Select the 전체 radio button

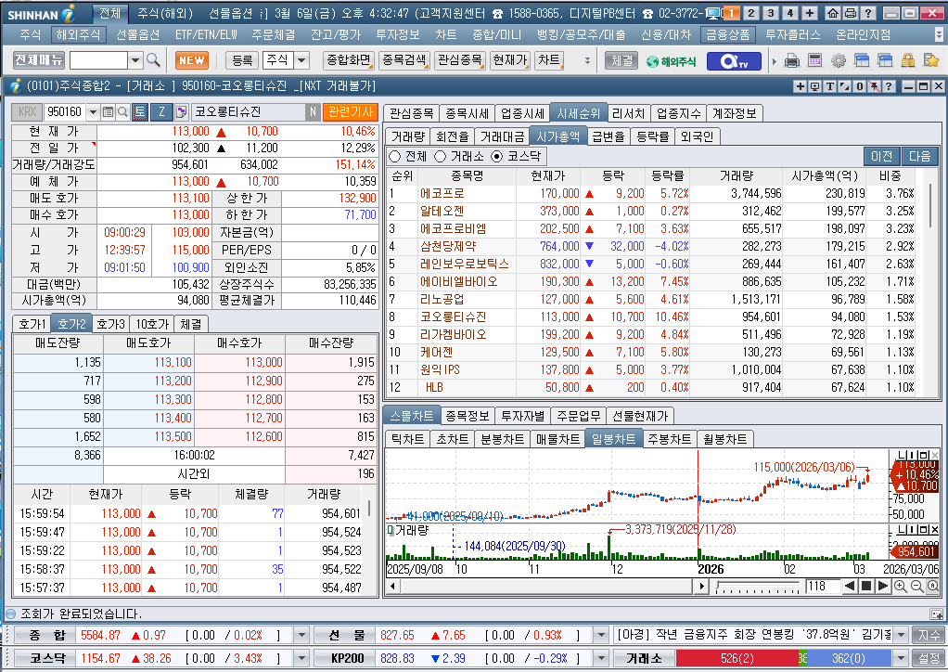point(395,157)
